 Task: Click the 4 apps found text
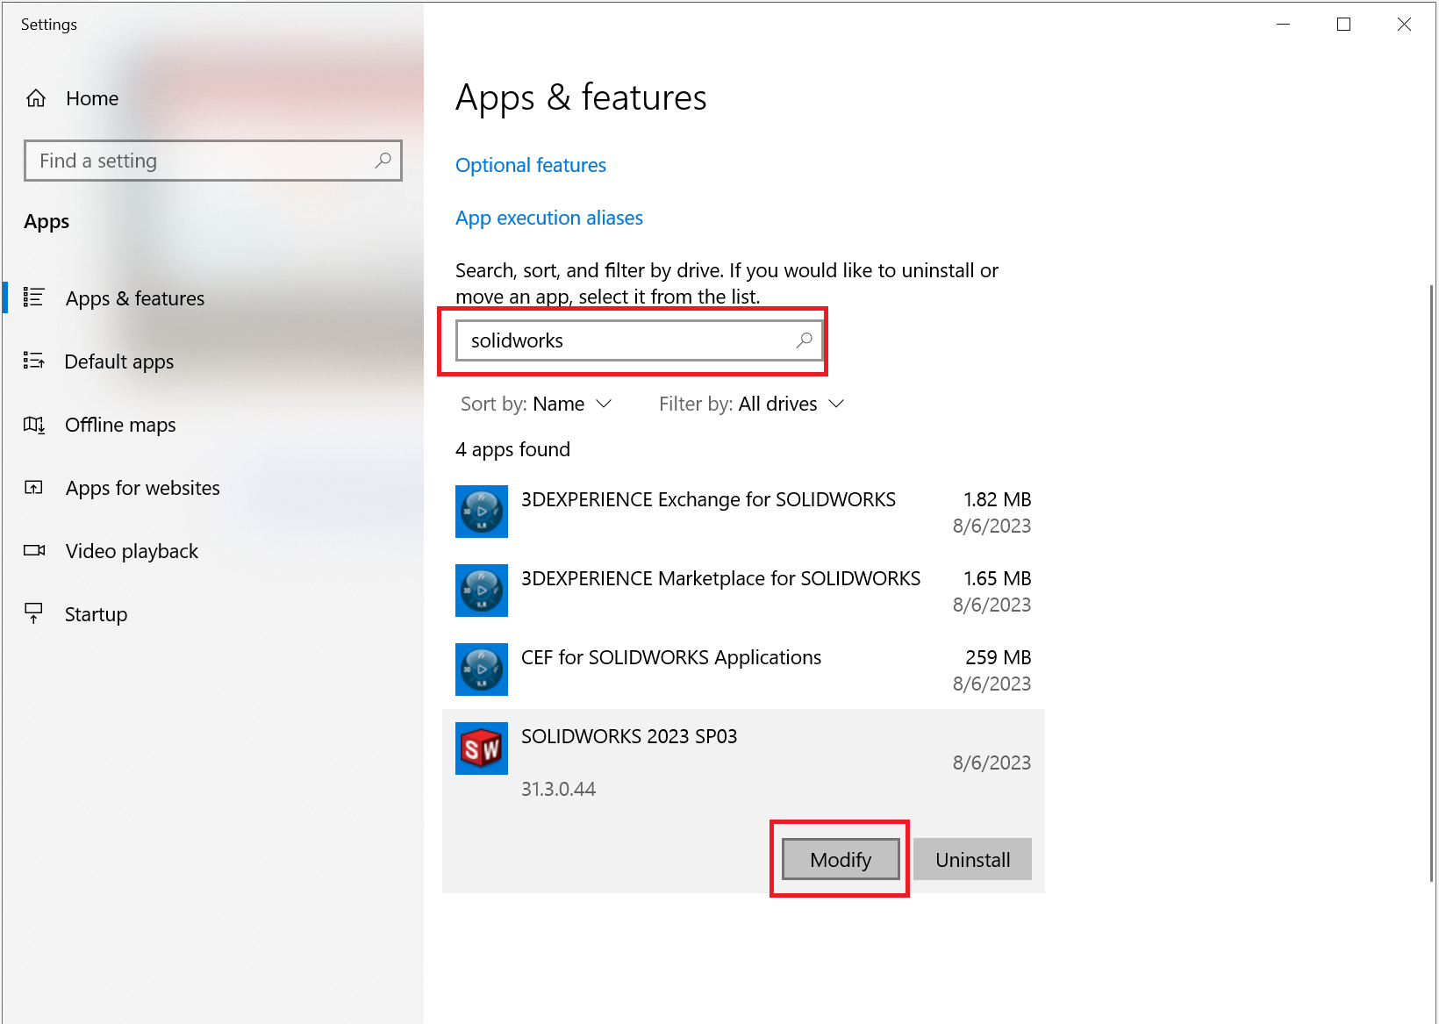[512, 449]
